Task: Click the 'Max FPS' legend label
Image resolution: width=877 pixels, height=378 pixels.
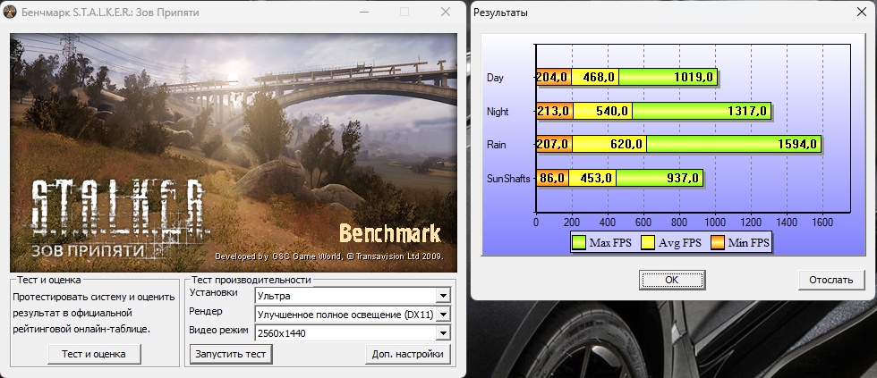Action: 610,243
